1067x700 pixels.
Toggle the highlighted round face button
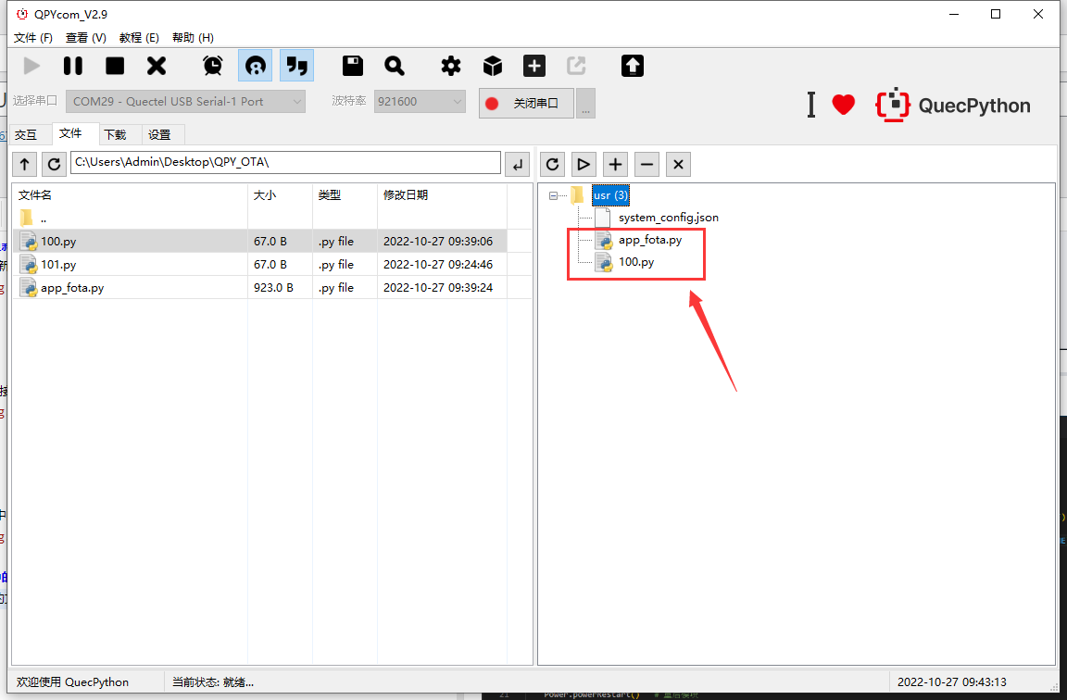point(255,66)
